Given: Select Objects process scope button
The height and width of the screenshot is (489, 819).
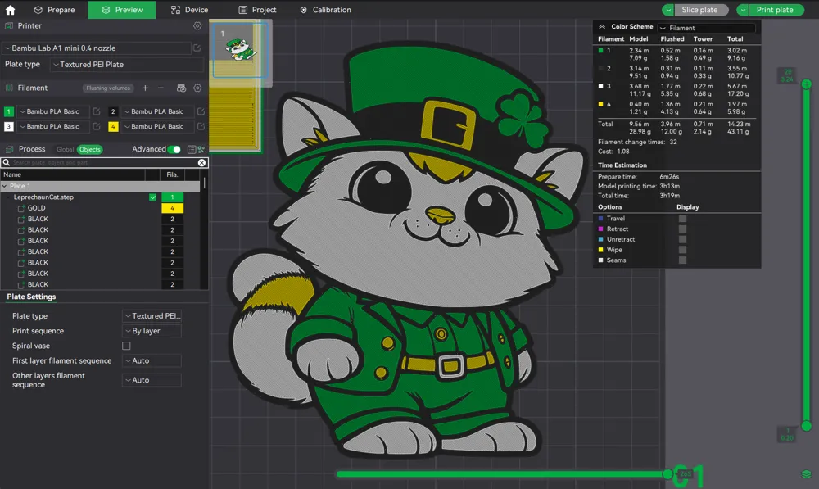Looking at the screenshot, I should point(90,149).
